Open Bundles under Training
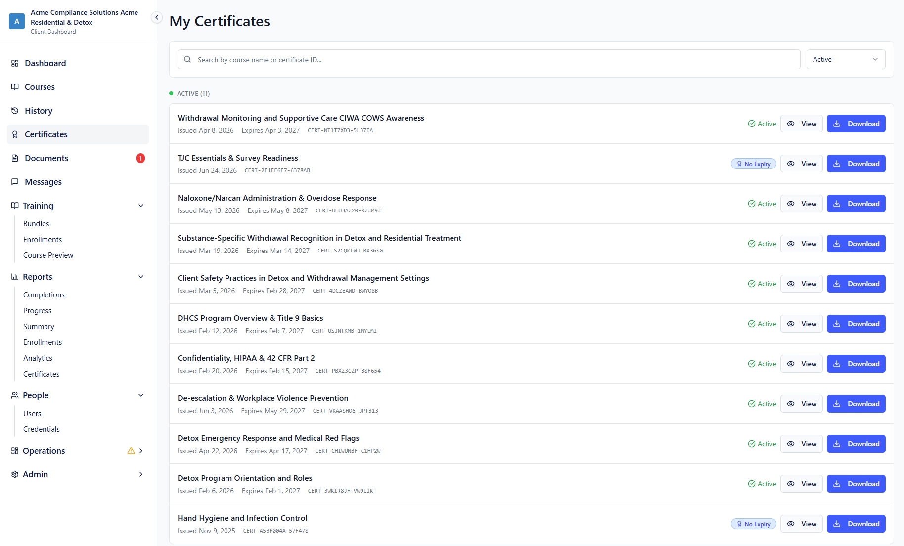This screenshot has width=904, height=546. click(x=36, y=224)
